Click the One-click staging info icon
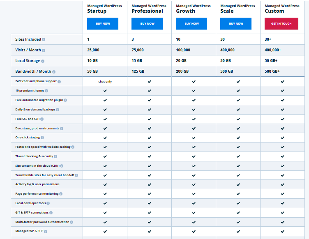The width and height of the screenshot is (309, 239). click(x=42, y=138)
